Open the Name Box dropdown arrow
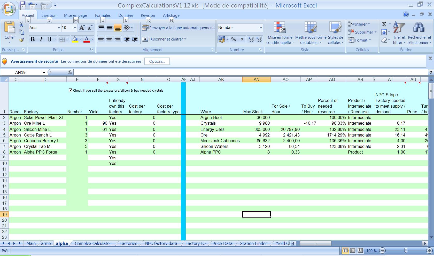434x256 pixels. 44,73
